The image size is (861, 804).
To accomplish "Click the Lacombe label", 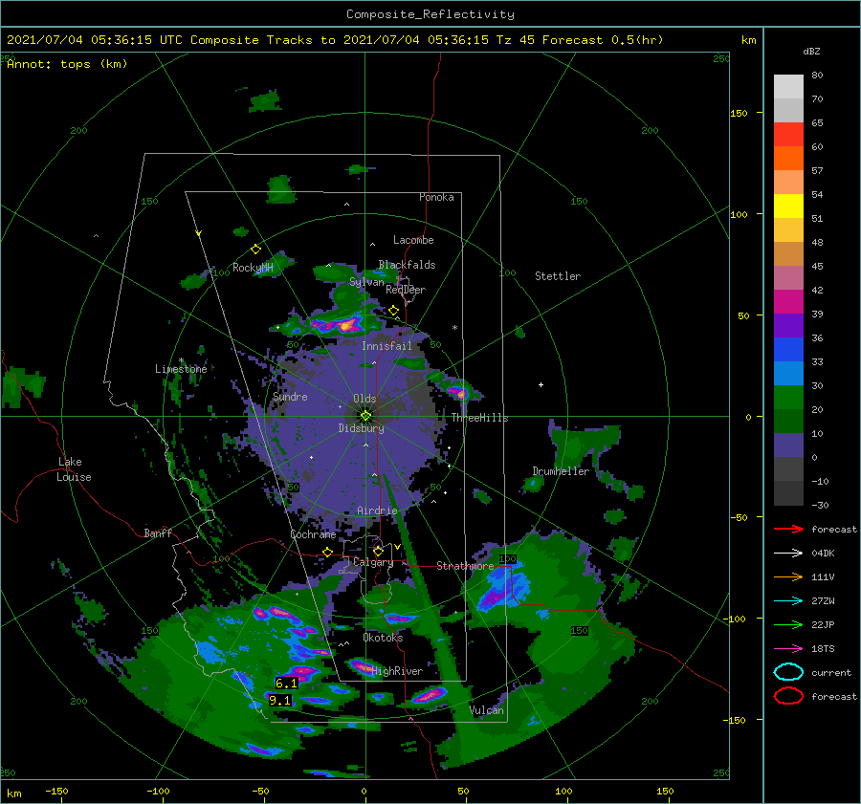I will (413, 240).
